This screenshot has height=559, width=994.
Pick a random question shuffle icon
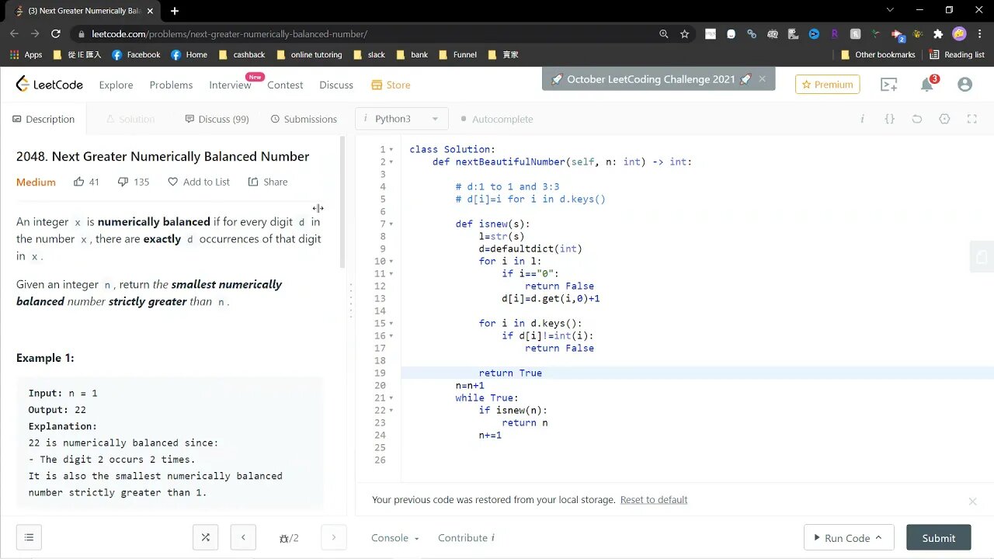[x=206, y=537]
